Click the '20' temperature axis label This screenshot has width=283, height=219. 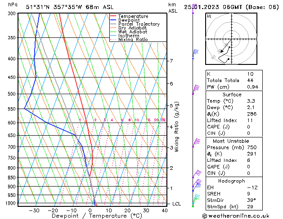click(x=127, y=210)
